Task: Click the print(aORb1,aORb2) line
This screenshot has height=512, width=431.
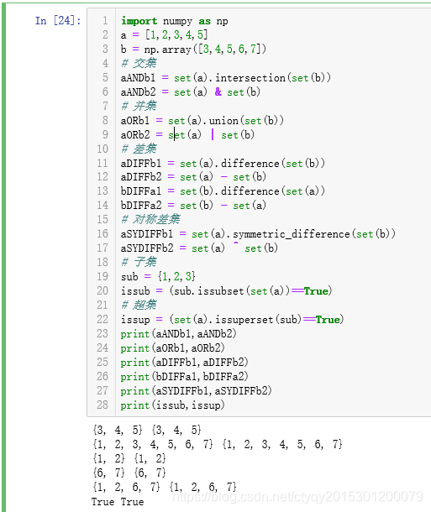Action: click(x=172, y=348)
